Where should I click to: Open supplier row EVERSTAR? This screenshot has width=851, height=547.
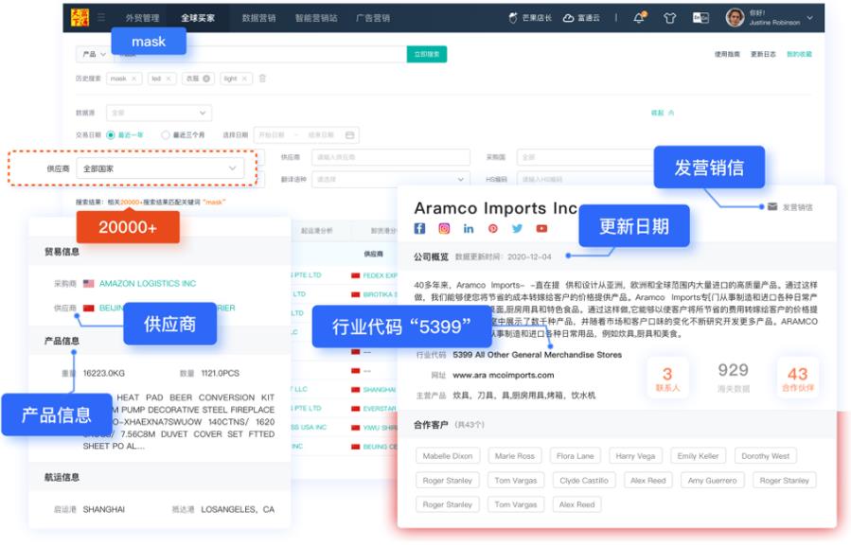coord(380,408)
